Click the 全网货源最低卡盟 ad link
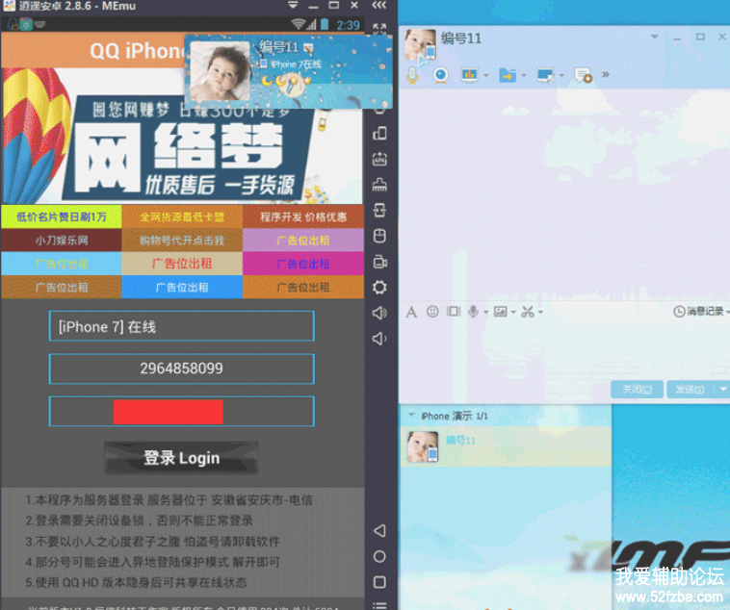The image size is (730, 610). pos(182,216)
